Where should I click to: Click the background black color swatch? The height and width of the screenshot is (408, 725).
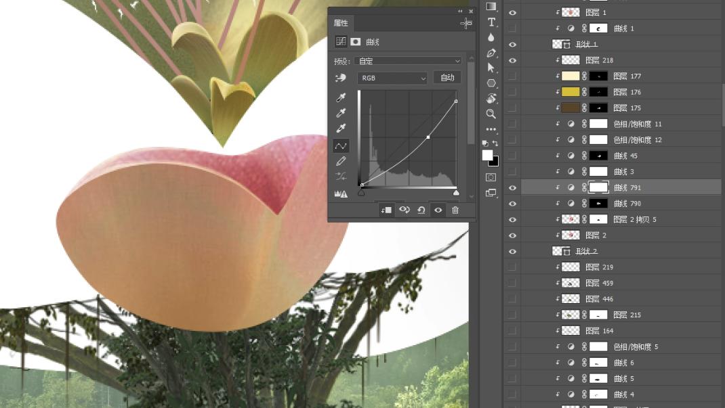pos(495,162)
